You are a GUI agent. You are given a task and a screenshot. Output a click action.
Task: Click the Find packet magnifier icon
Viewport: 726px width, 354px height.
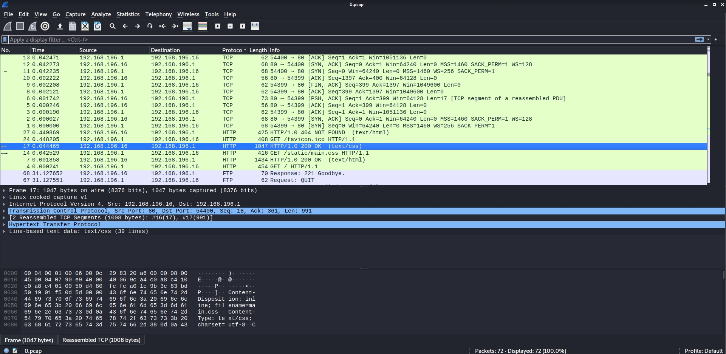point(112,26)
